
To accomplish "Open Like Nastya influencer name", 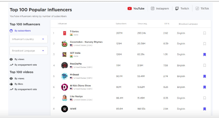I will [76, 96].
